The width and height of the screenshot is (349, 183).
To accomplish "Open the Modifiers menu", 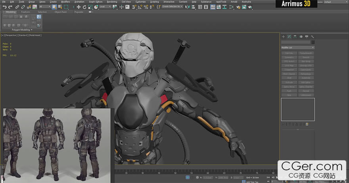I will click(65, 2).
